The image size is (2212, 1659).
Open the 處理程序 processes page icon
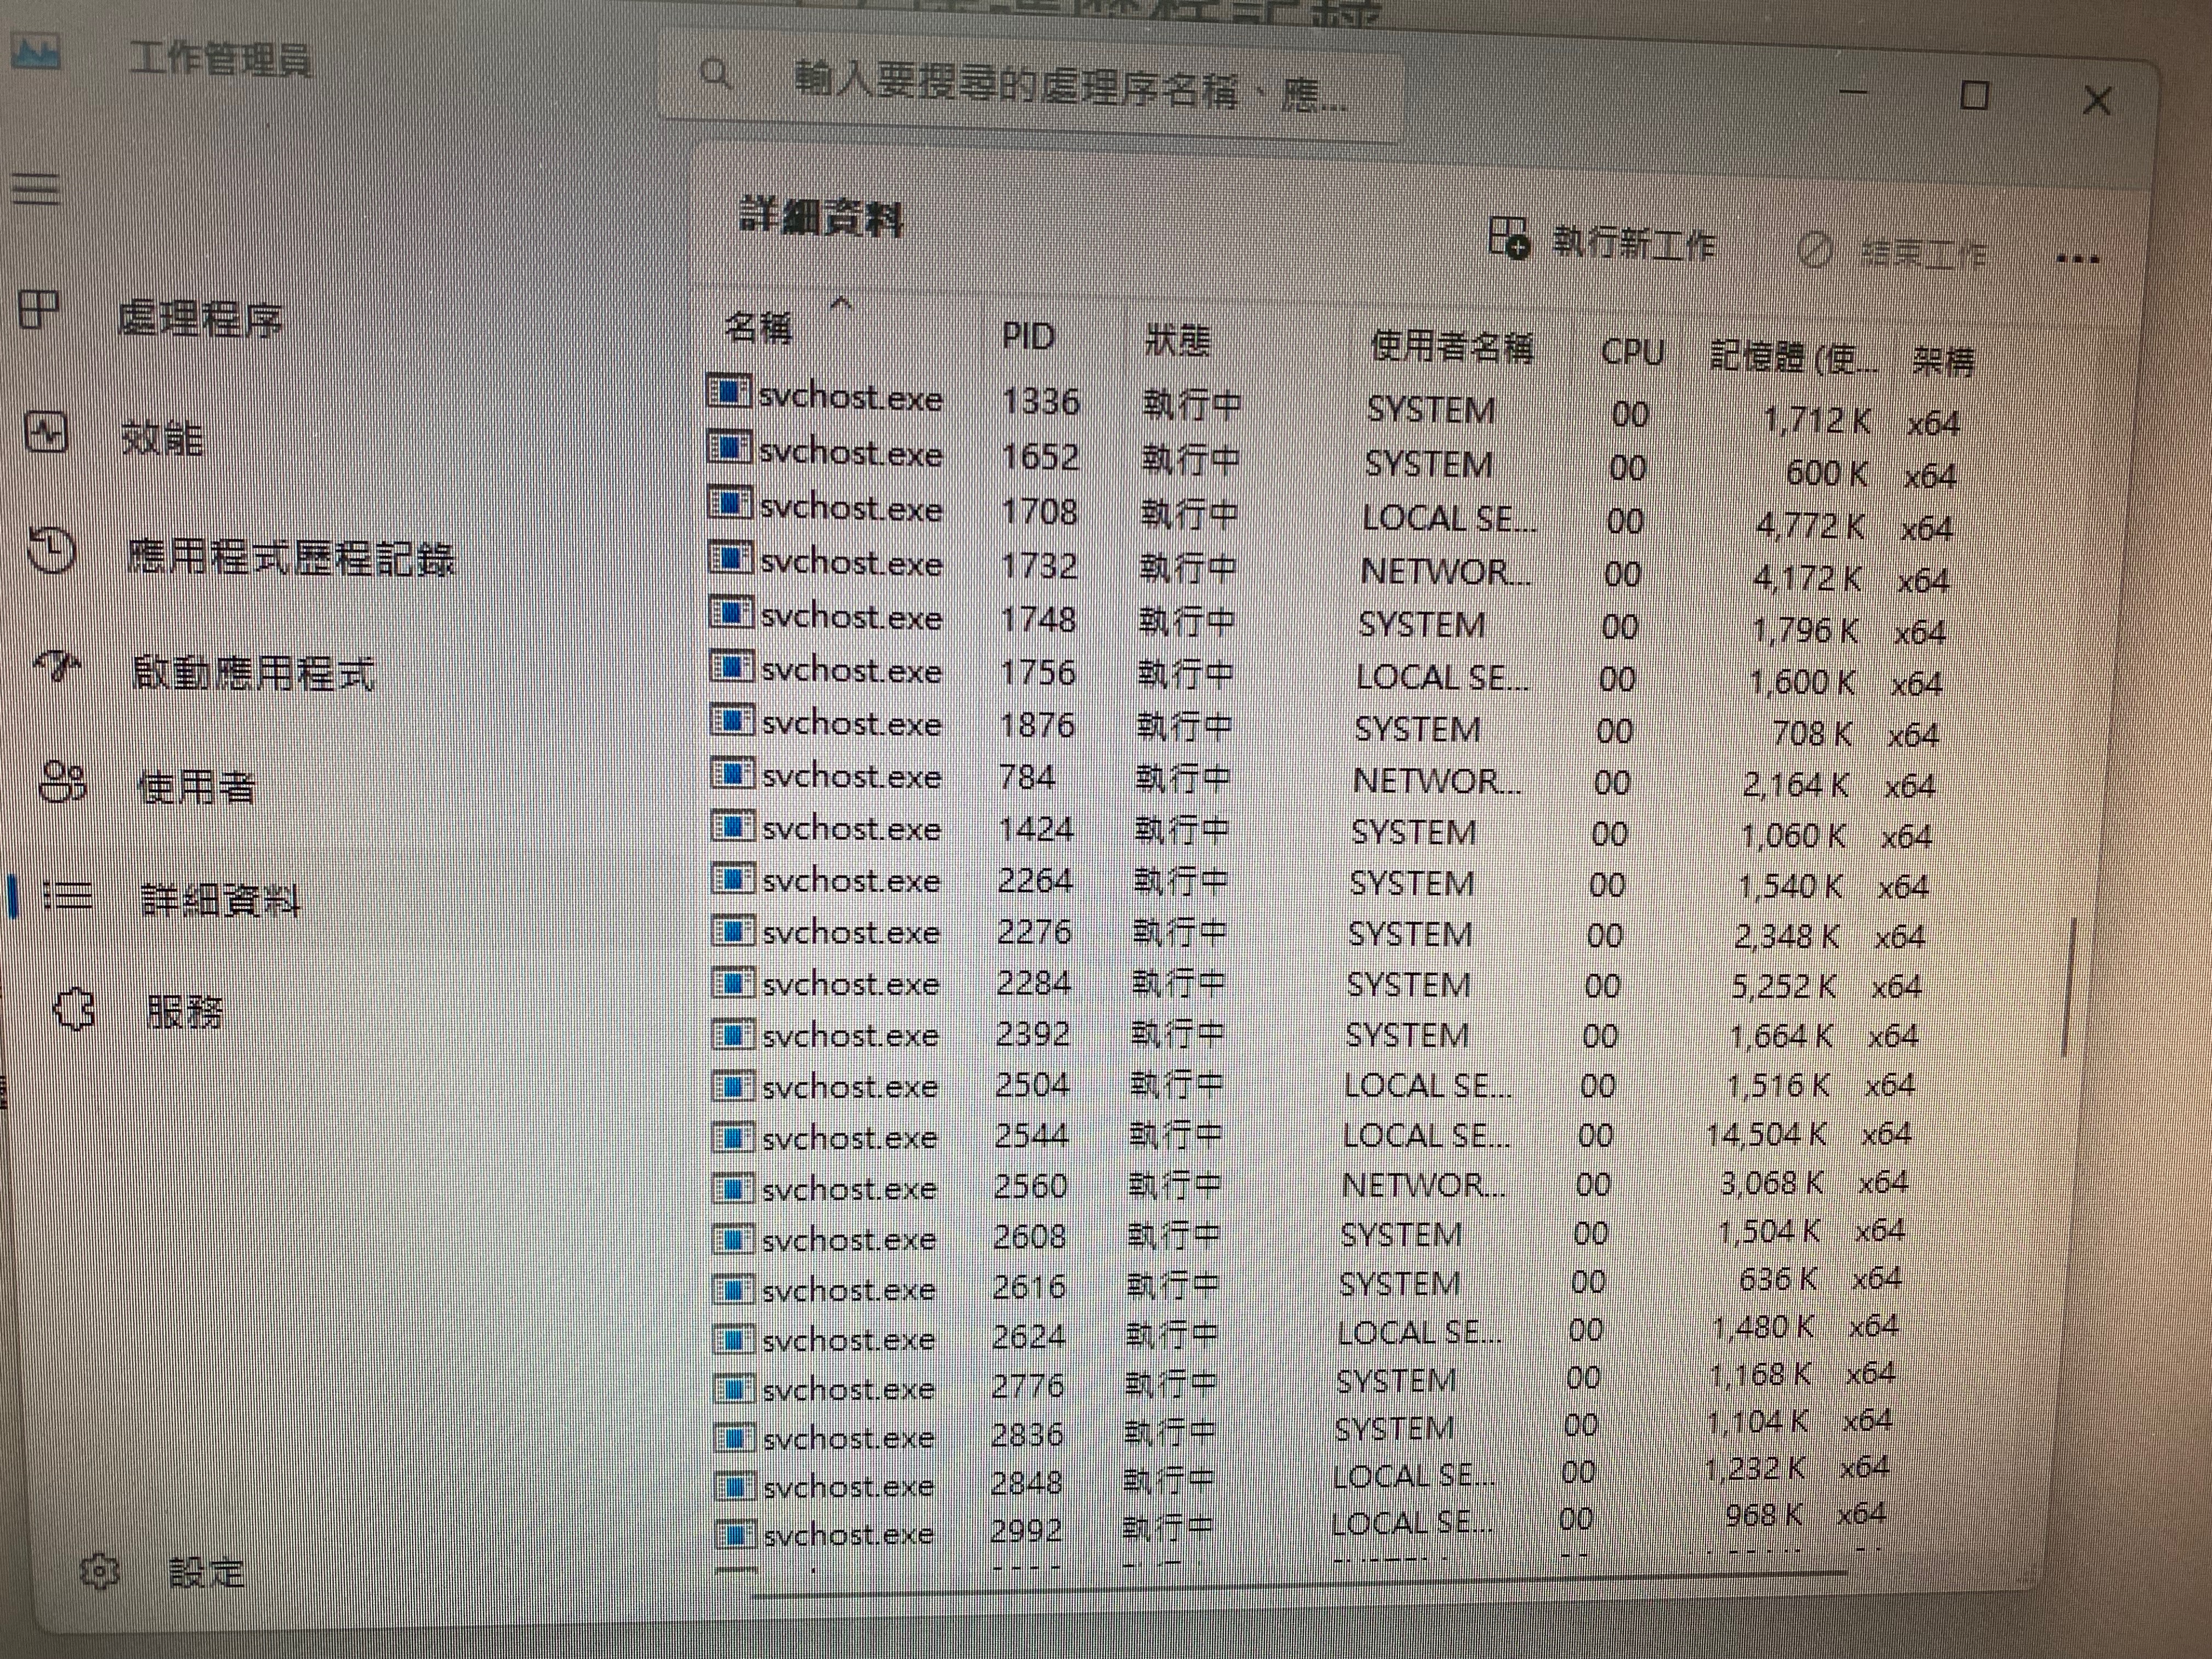[40, 311]
